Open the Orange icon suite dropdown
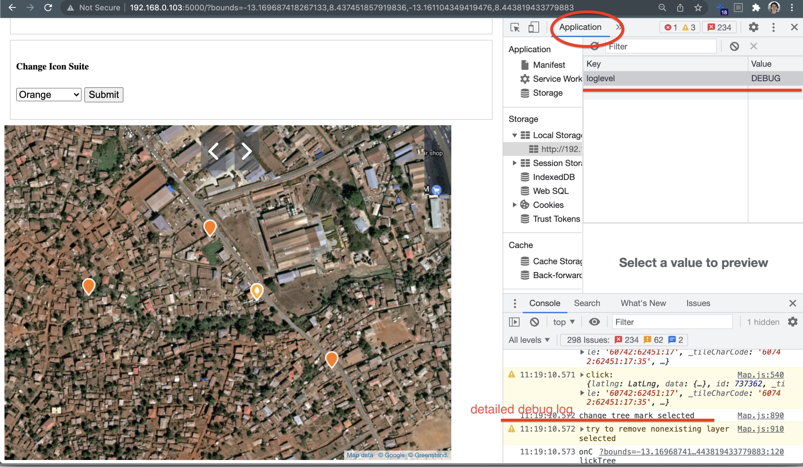The image size is (803, 467). tap(49, 95)
